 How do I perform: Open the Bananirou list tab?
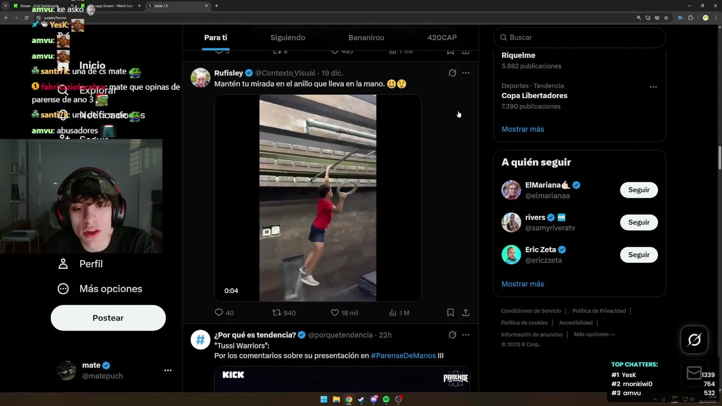point(366,38)
